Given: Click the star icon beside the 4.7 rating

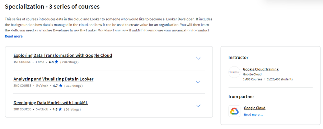Looking at the screenshot, I should click(x=61, y=86).
